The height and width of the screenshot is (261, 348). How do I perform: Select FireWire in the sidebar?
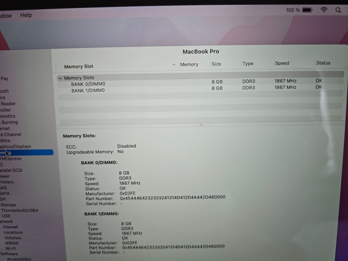point(5,141)
